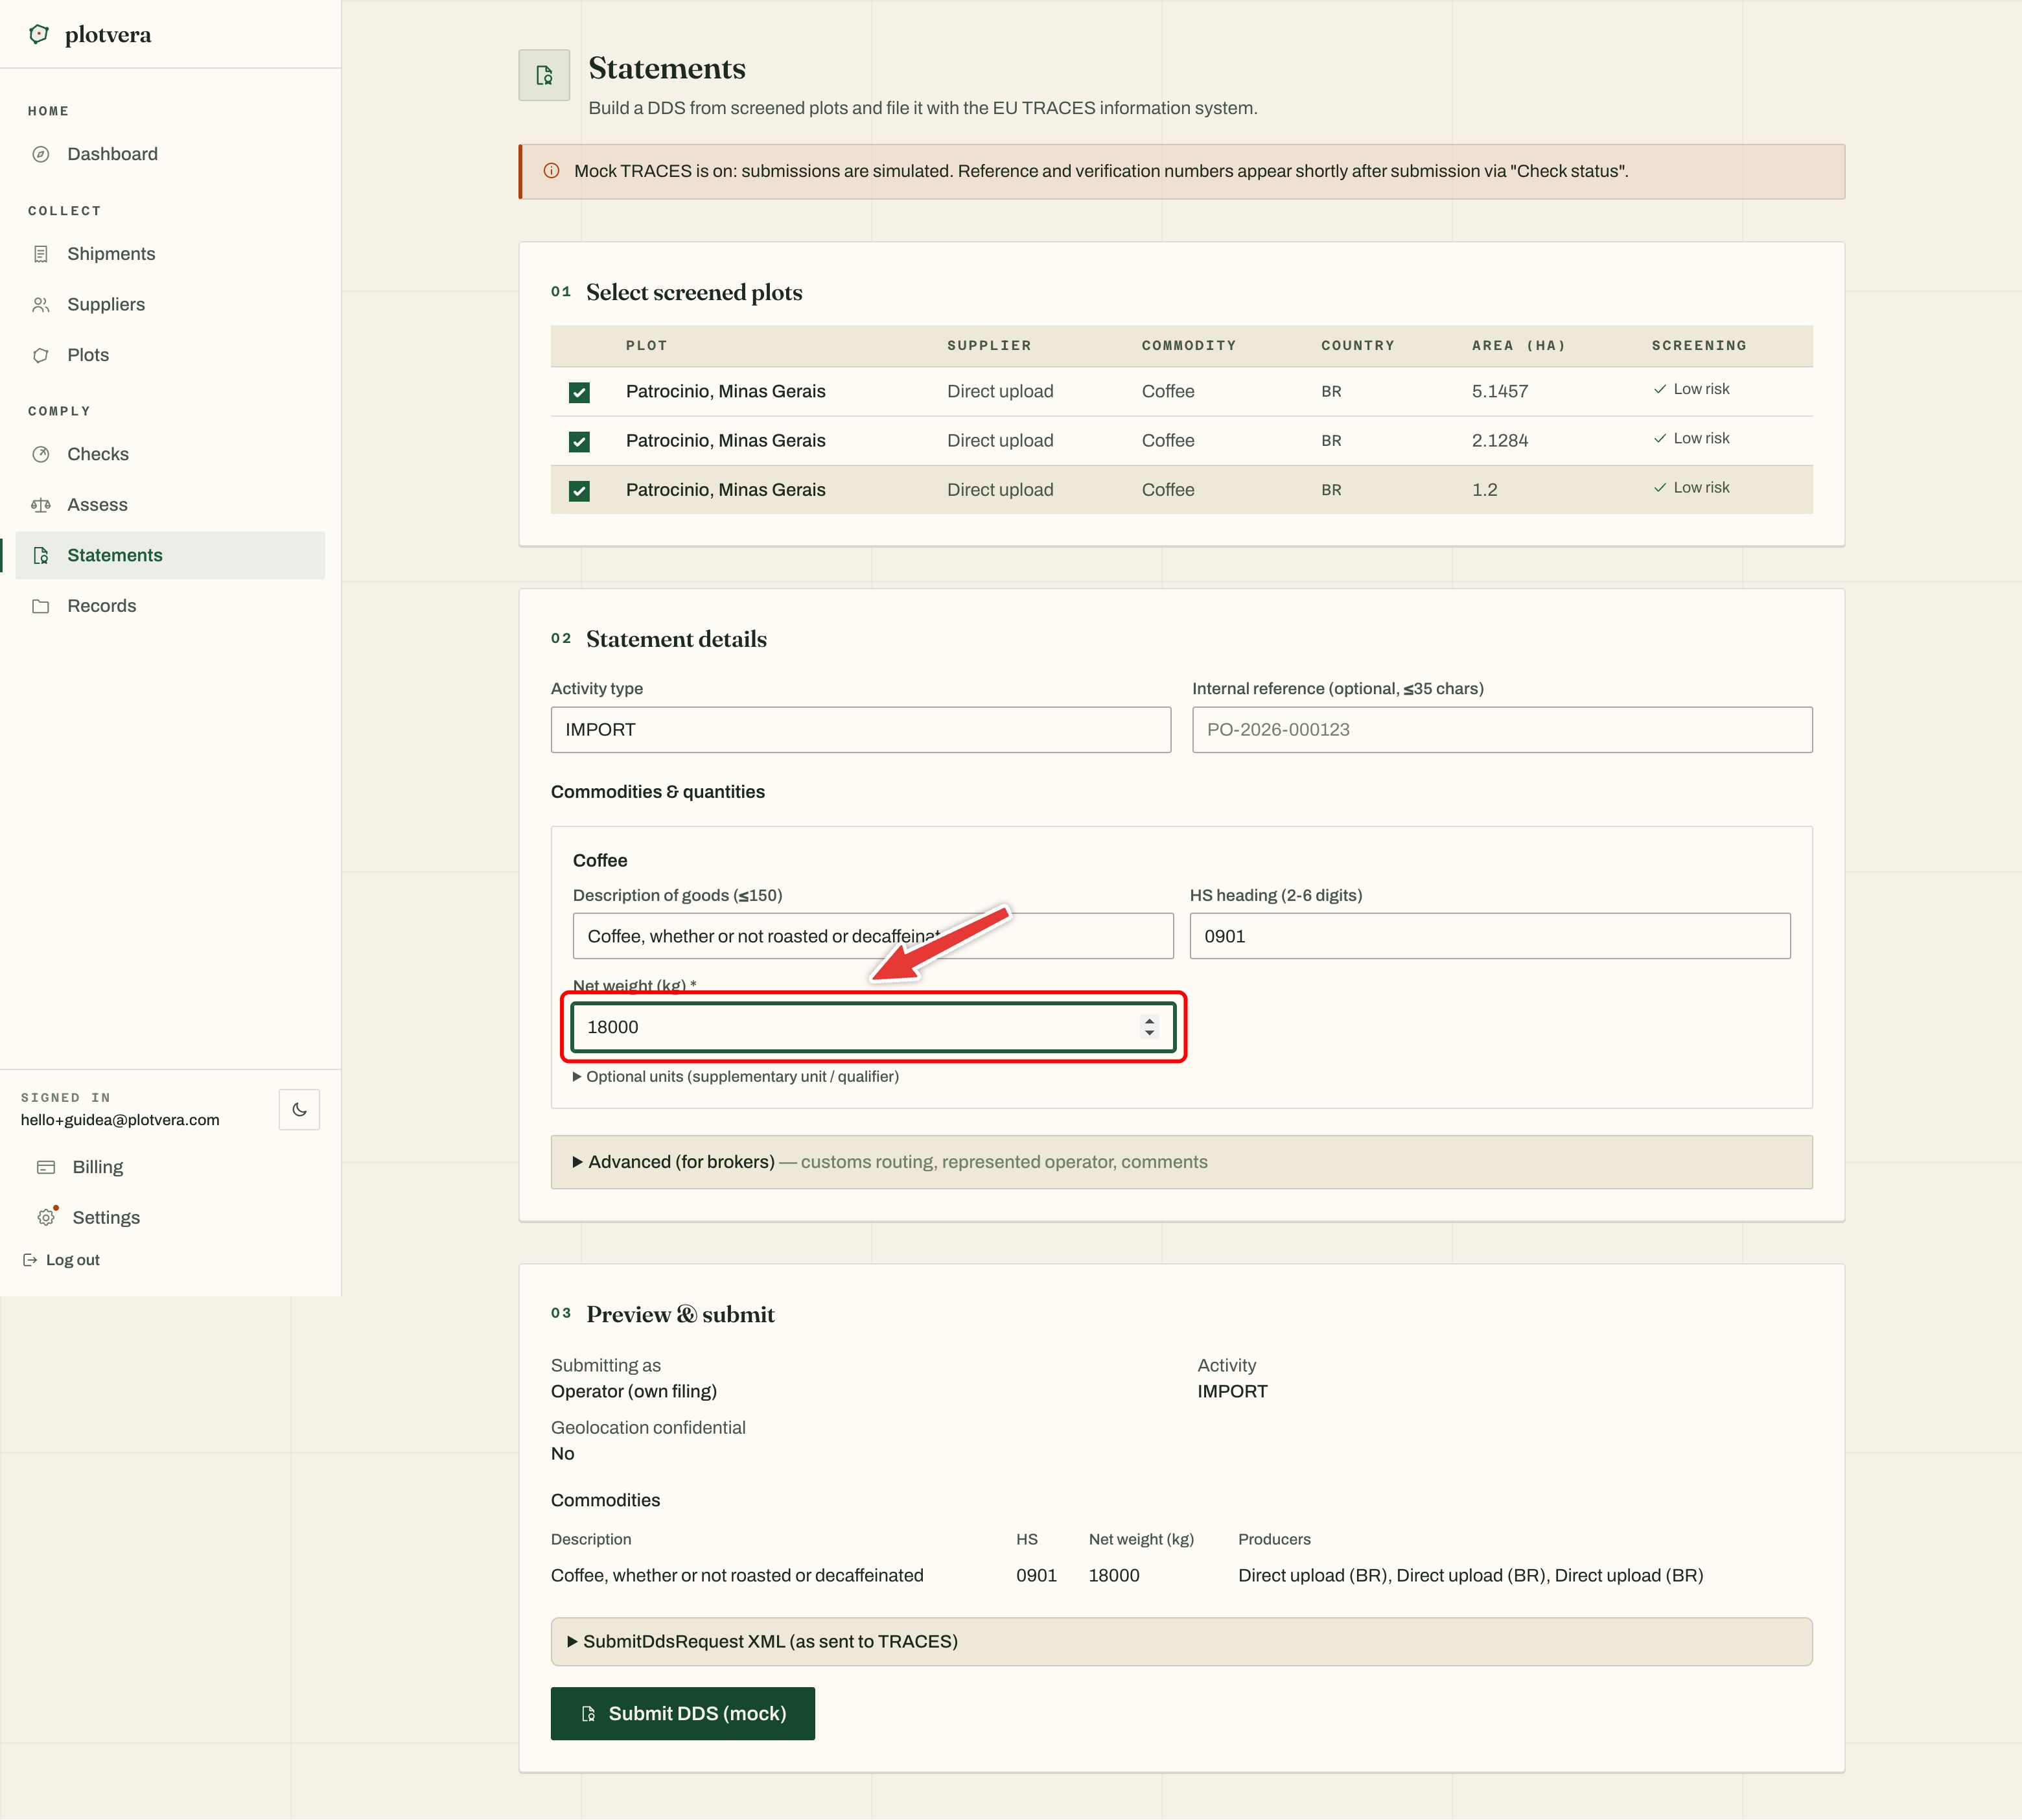Expand Optional units supplementary section
The width and height of the screenshot is (2022, 1820).
[x=736, y=1077]
